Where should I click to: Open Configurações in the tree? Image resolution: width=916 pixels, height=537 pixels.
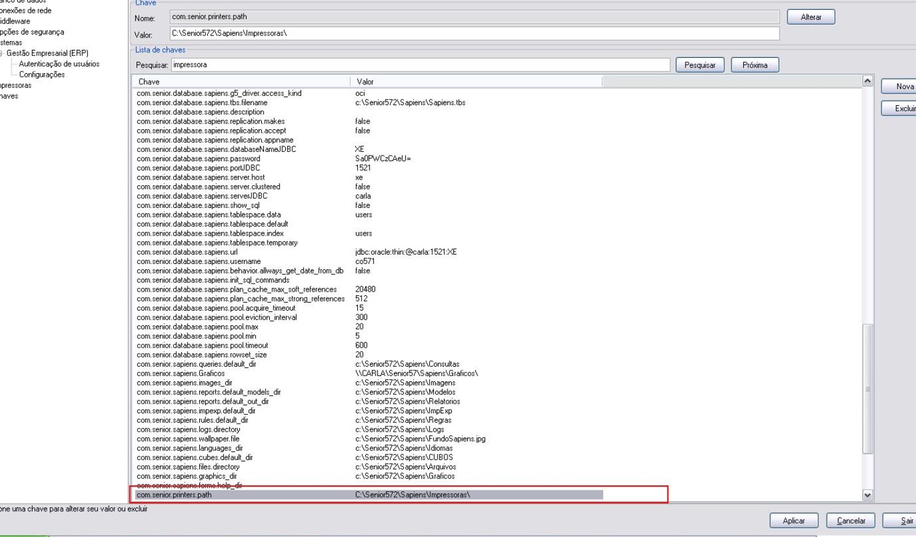[42, 74]
